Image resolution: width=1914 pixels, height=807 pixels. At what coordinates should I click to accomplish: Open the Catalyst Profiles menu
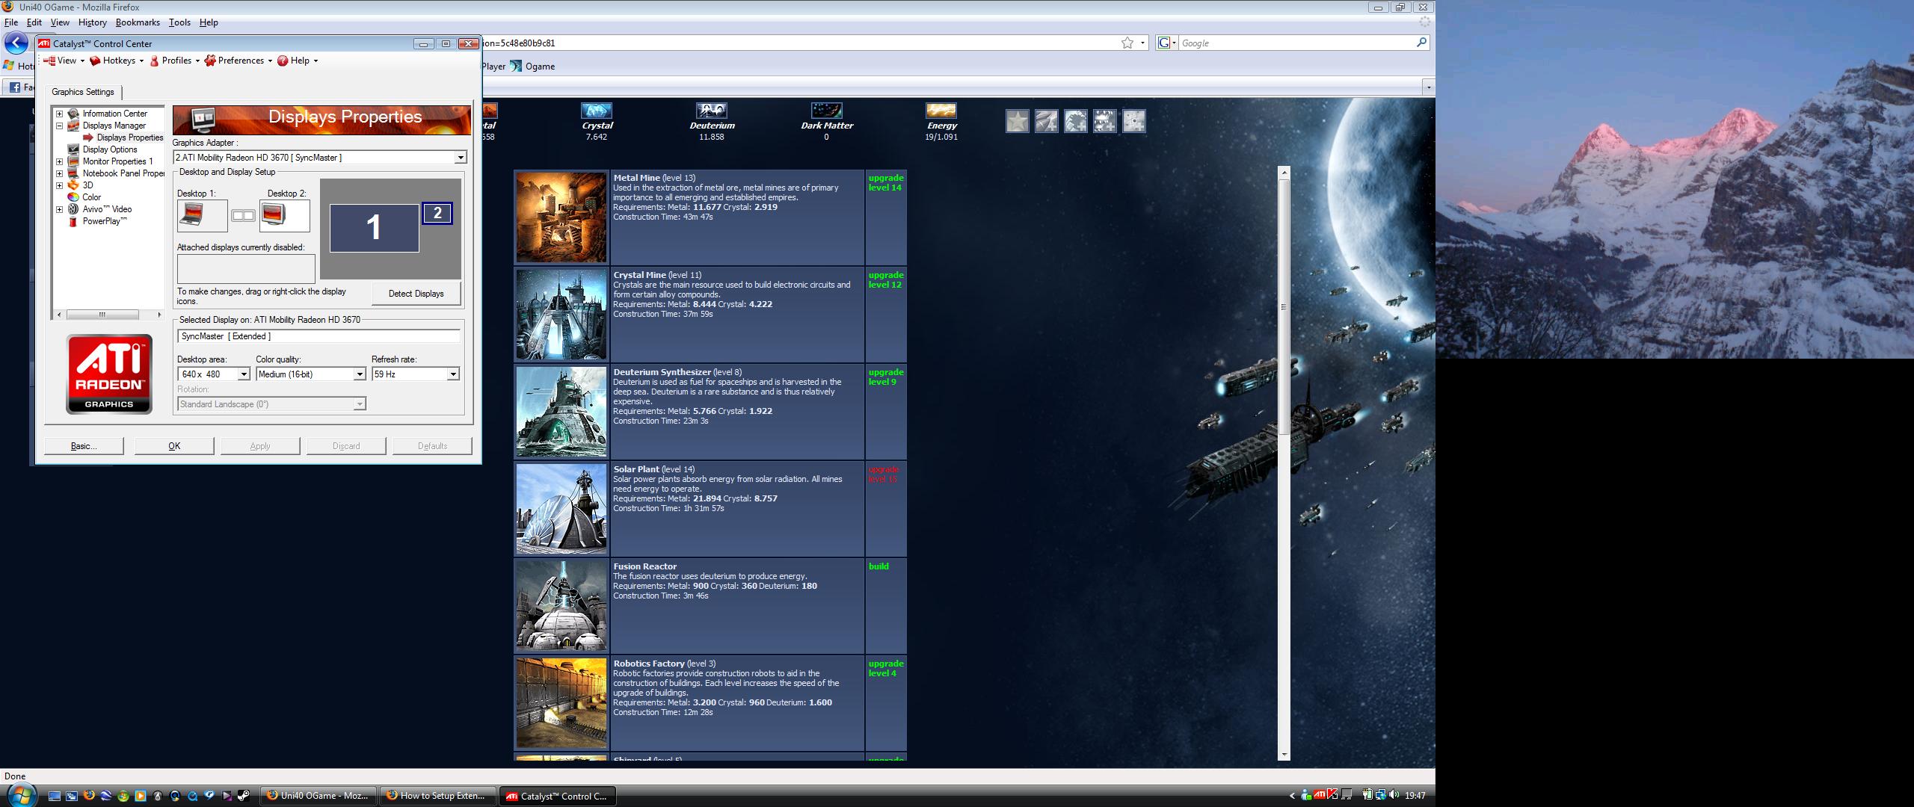[x=175, y=61]
